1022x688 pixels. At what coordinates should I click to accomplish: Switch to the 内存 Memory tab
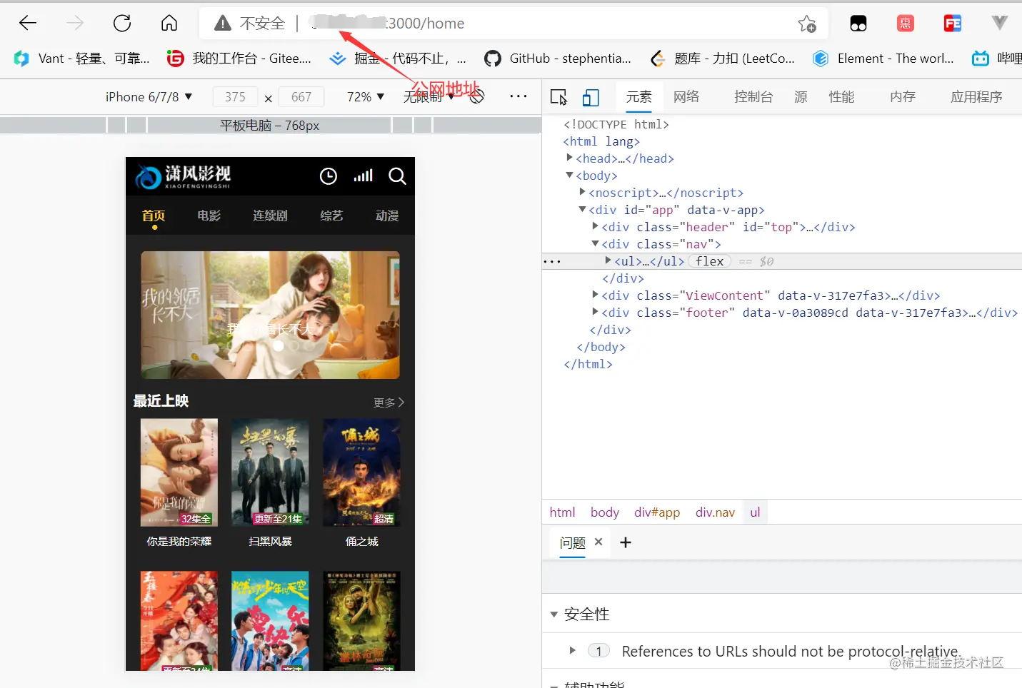[903, 96]
